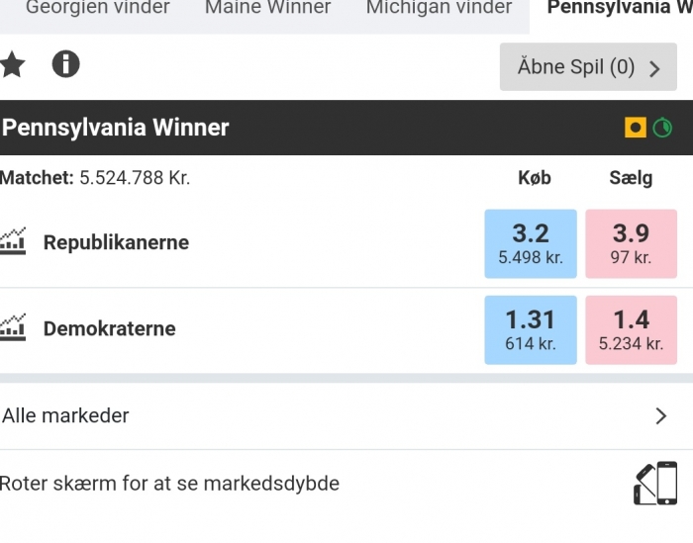Select blue Køb odds 3.2 for Republikanerne

[x=531, y=243]
